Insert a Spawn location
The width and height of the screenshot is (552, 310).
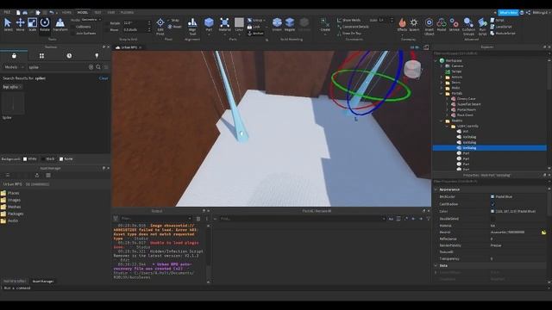point(414,24)
